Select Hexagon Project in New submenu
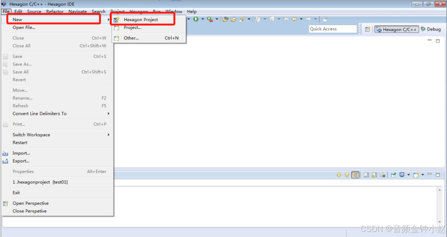Screen dimensions: 447x237 pos(149,19)
